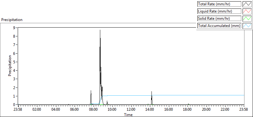Click the 04:00 time axis label
253x117 pixels.
(56, 110)
